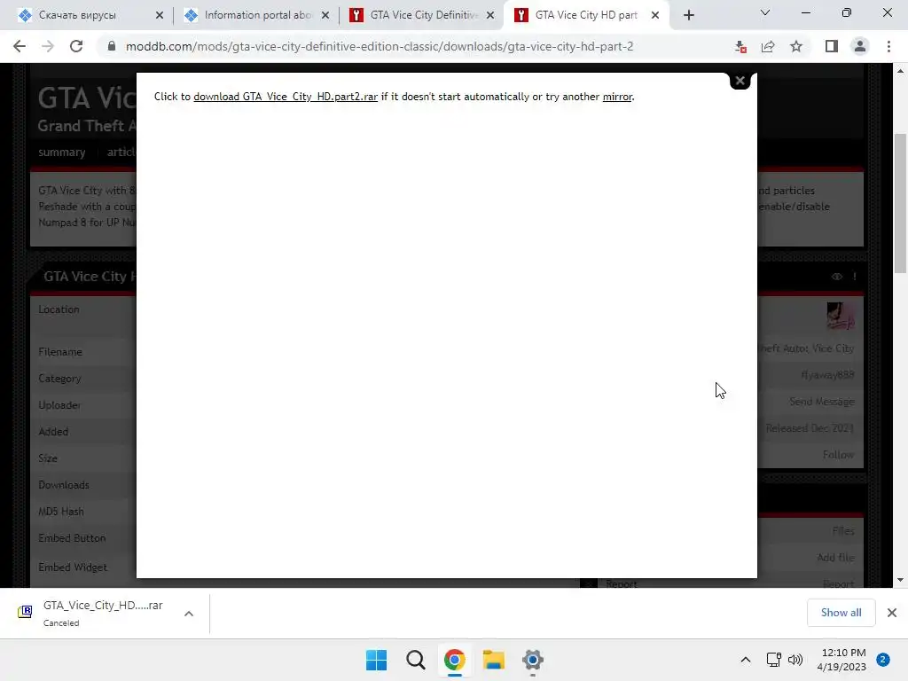Click the Follow link in sidebar
Image resolution: width=908 pixels, height=681 pixels.
coord(838,455)
